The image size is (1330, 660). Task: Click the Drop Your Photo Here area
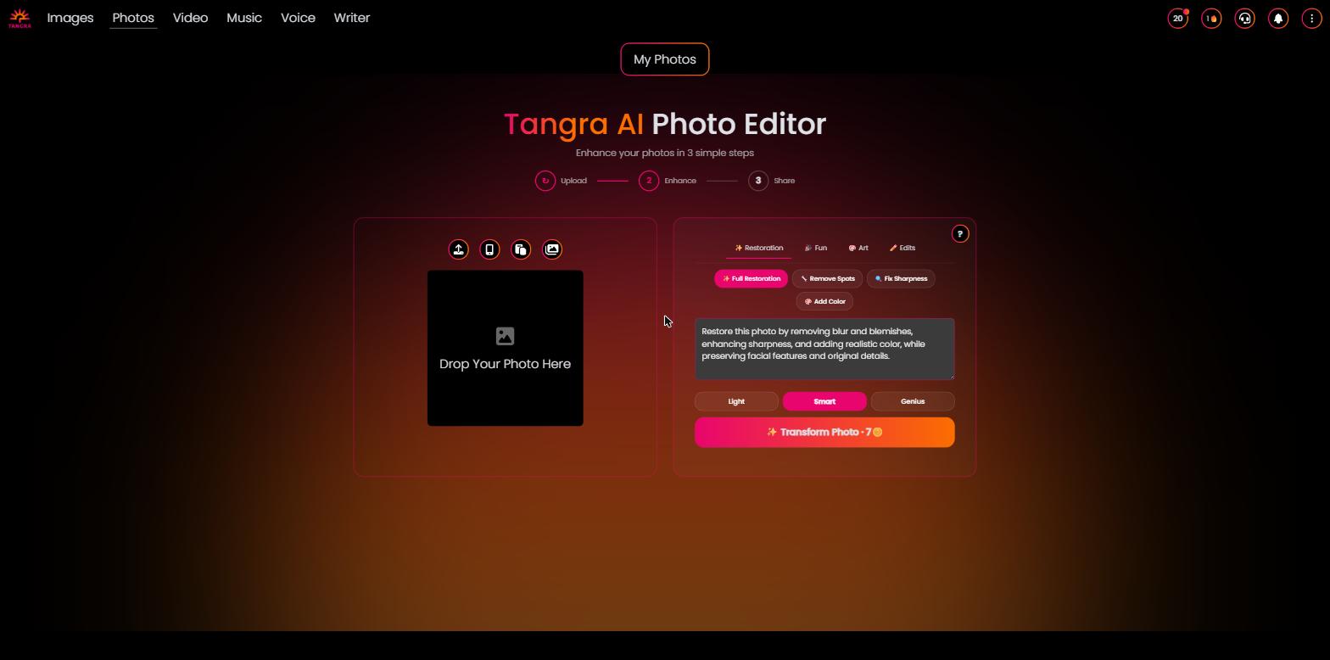click(x=505, y=349)
